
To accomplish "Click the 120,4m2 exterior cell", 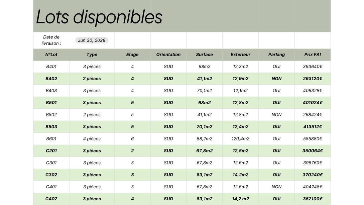I will (240, 139).
